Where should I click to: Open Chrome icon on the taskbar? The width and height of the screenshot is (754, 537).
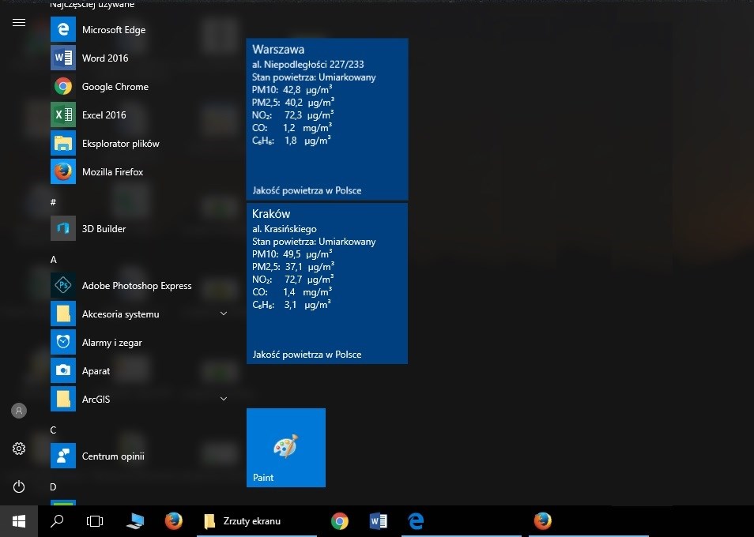tap(340, 521)
